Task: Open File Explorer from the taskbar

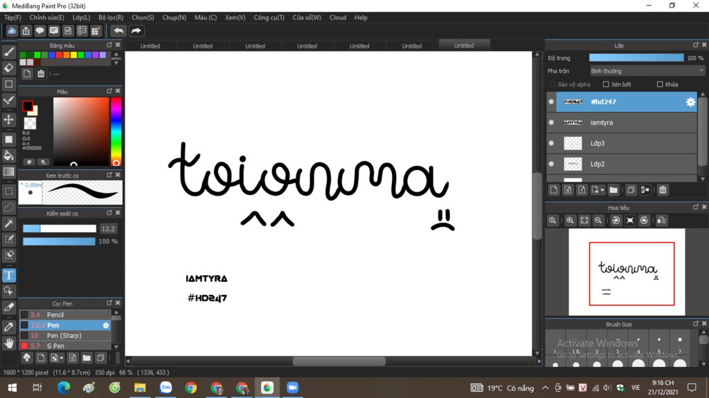Action: (x=140, y=388)
